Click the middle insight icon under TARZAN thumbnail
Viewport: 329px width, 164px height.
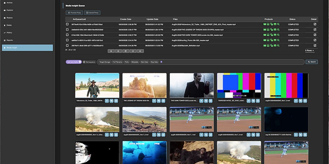click(x=159, y=101)
